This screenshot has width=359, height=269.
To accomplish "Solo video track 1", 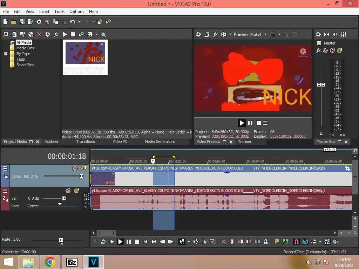I will tap(83, 168).
